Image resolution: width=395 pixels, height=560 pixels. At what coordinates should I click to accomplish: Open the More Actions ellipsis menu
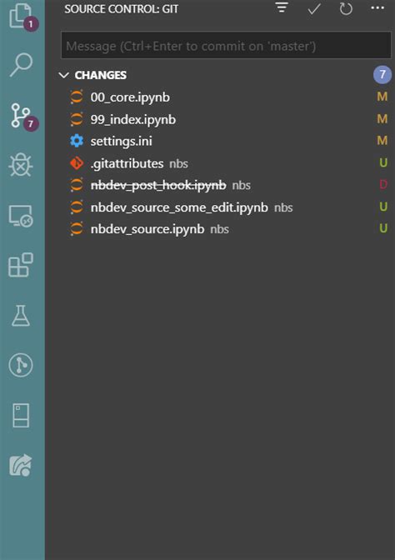[377, 7]
